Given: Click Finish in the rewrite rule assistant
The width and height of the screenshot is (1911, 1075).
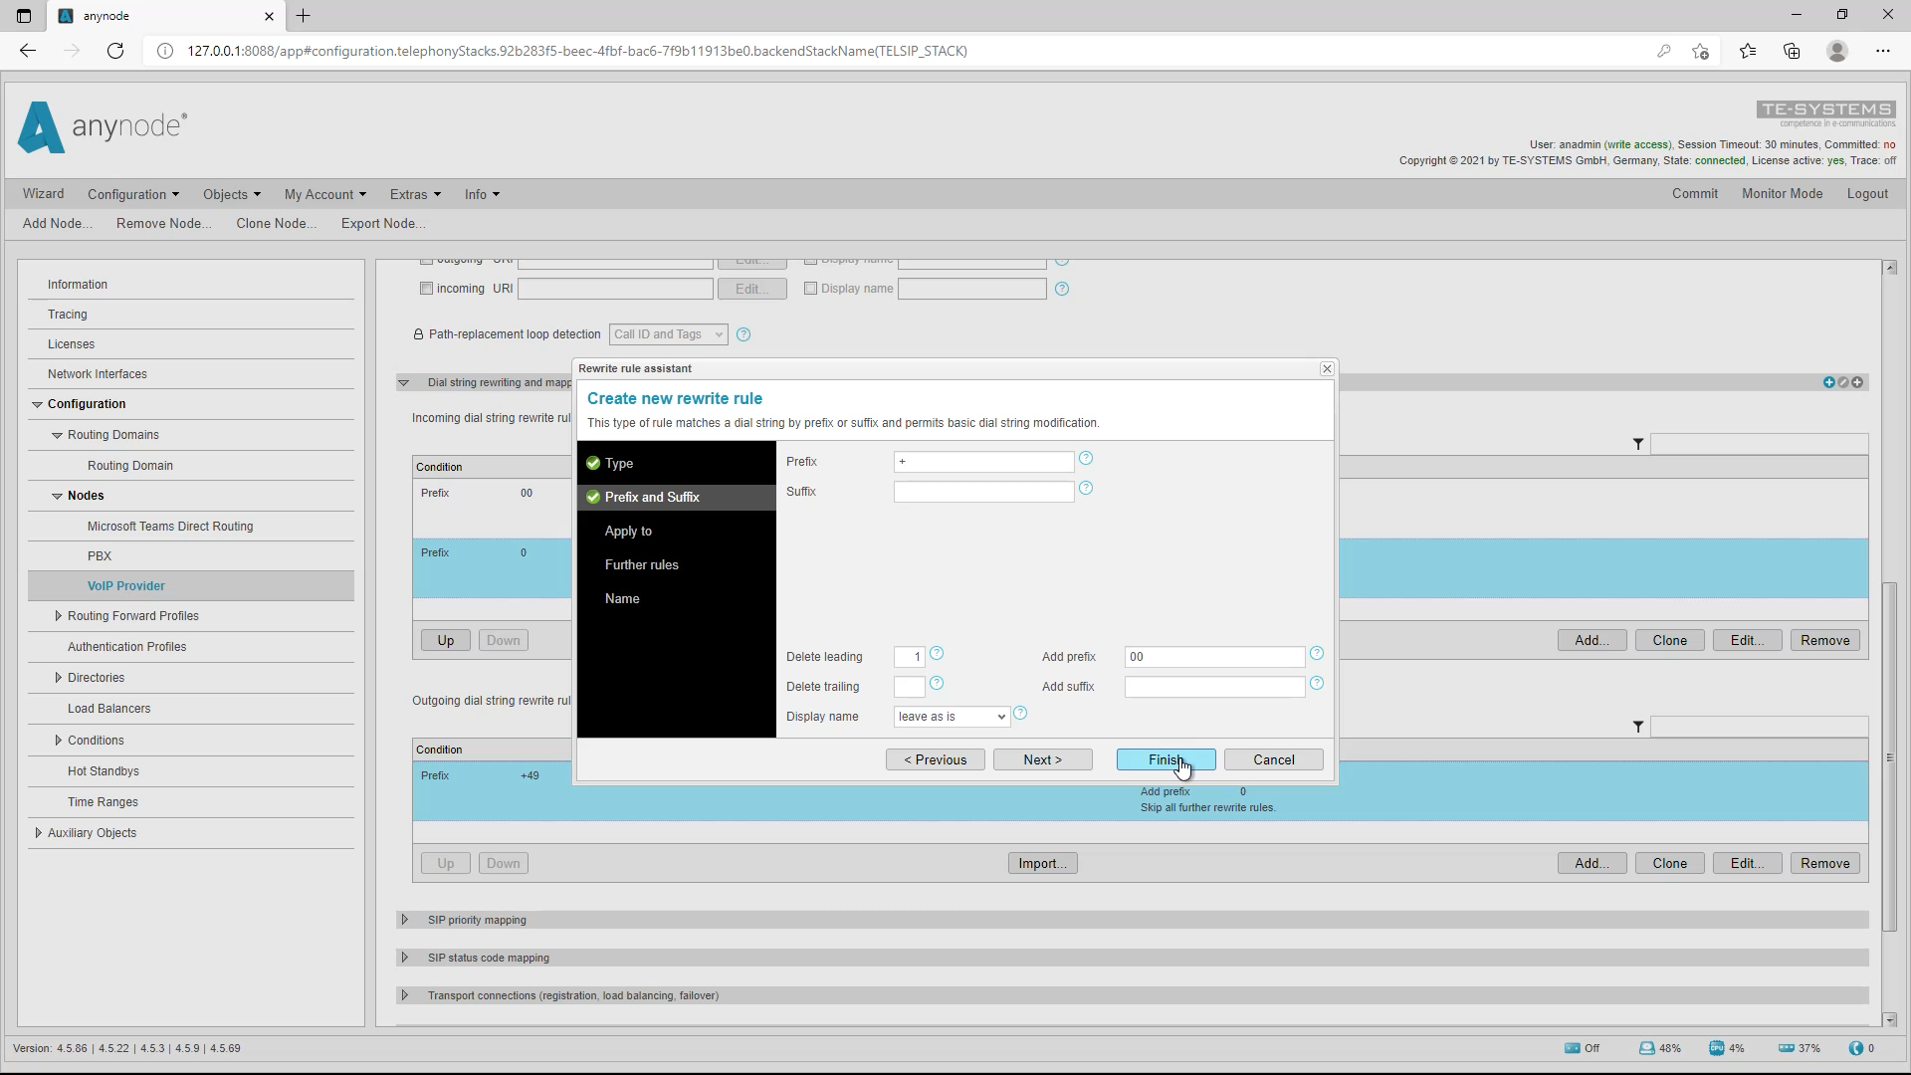Looking at the screenshot, I should click(x=1166, y=759).
